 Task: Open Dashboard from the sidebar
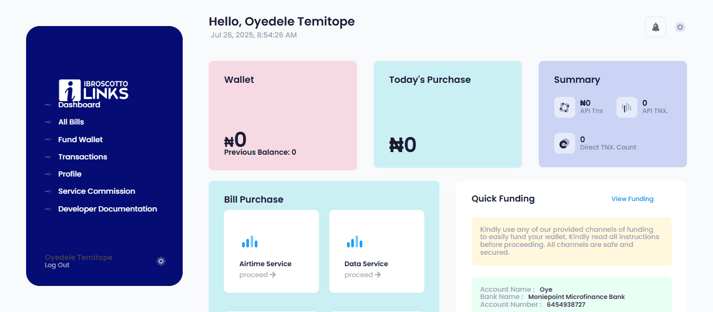click(x=79, y=105)
